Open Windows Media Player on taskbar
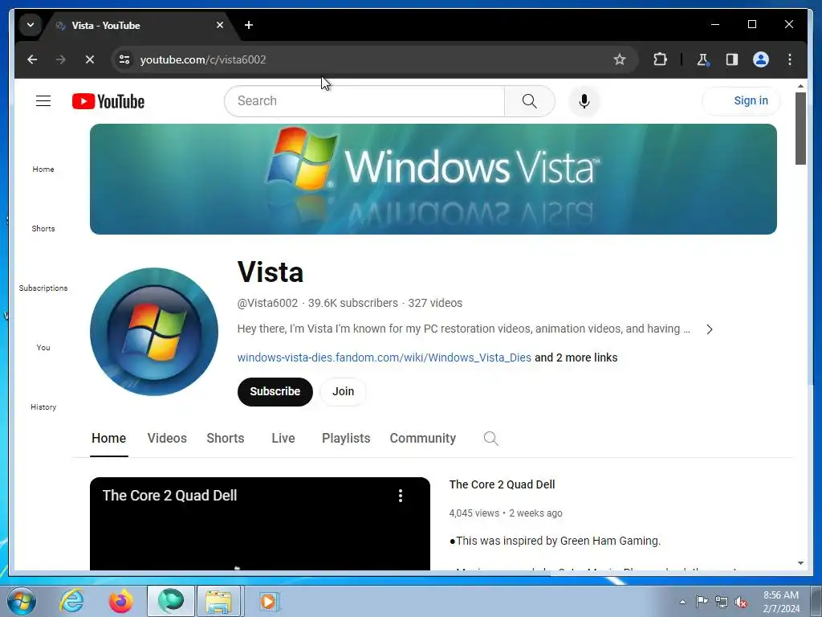 pyautogui.click(x=270, y=601)
